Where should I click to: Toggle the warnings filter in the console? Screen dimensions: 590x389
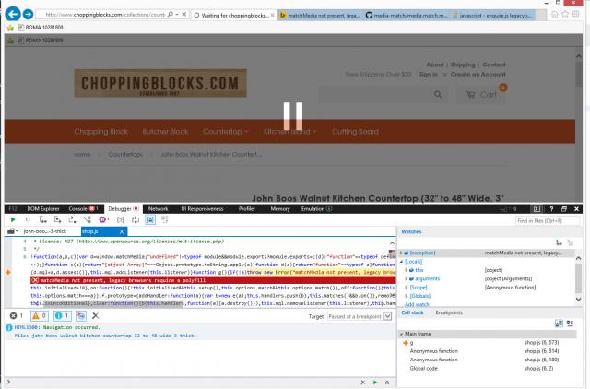pos(40,315)
